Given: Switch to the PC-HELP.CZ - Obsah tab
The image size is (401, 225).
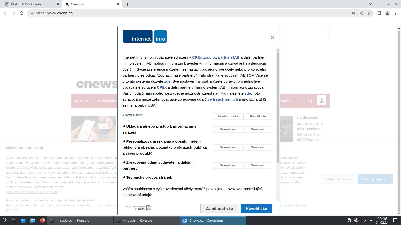Looking at the screenshot, I should click(30, 4).
